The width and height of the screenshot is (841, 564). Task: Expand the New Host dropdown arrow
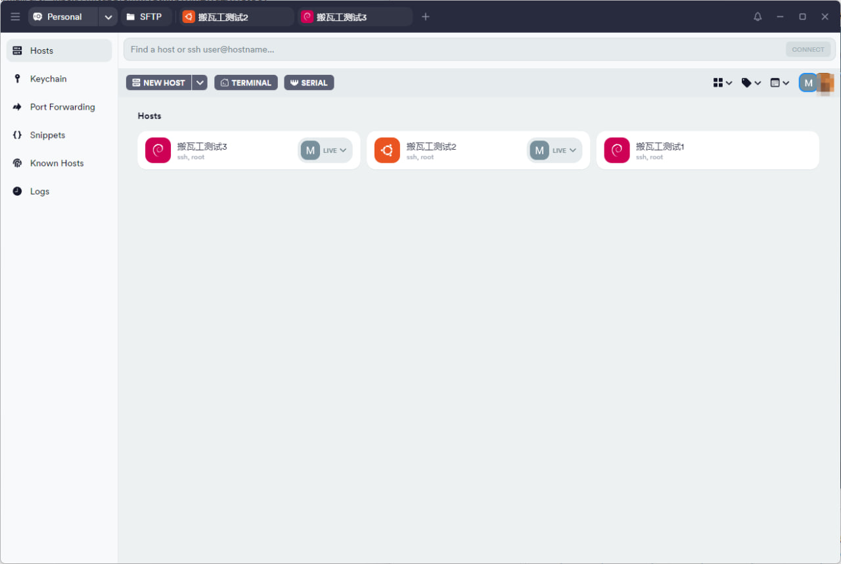coord(200,83)
